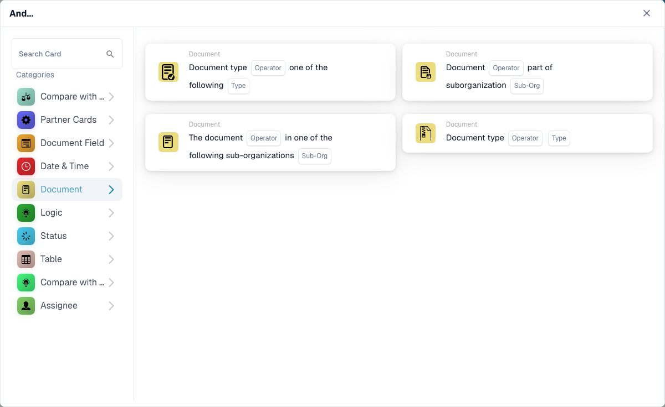Click the zipped document icon on Document type card
The width and height of the screenshot is (665, 407).
426,133
